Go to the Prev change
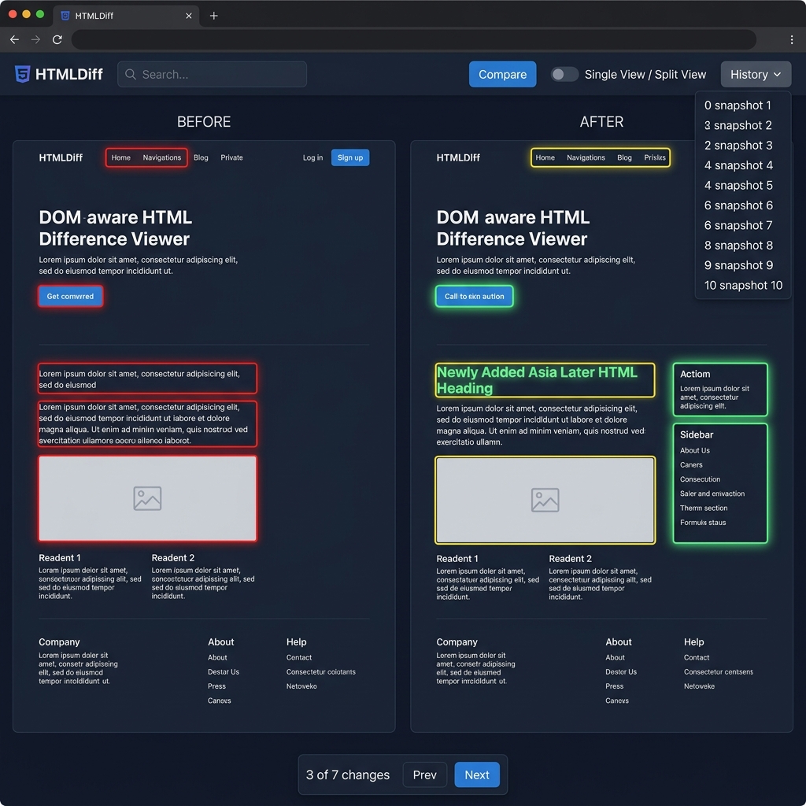 click(424, 775)
